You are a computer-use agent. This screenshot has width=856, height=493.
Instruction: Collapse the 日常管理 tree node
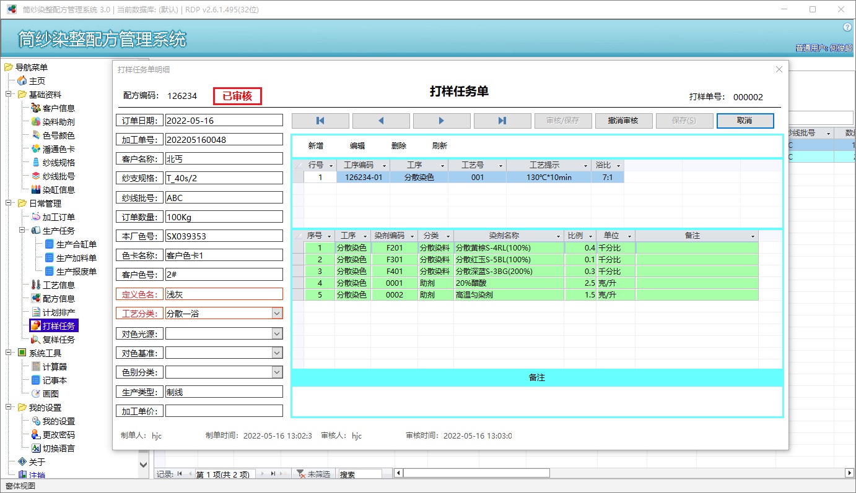(x=9, y=204)
